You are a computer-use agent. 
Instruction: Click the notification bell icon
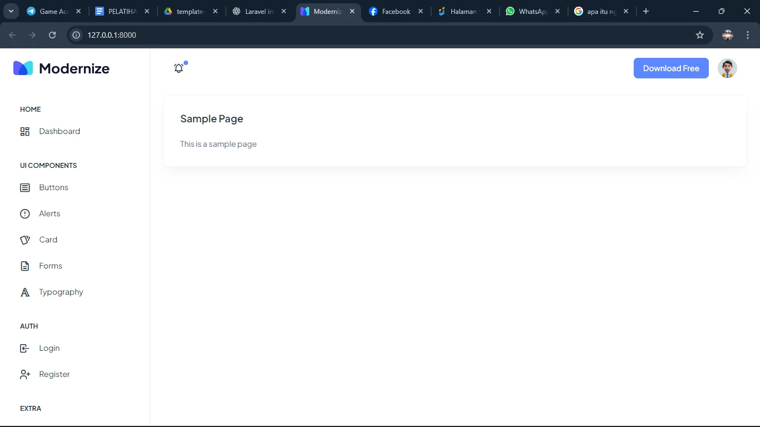(179, 68)
